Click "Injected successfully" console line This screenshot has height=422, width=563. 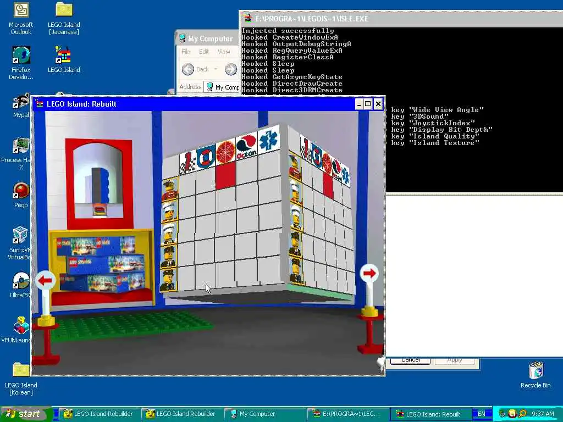coord(288,31)
